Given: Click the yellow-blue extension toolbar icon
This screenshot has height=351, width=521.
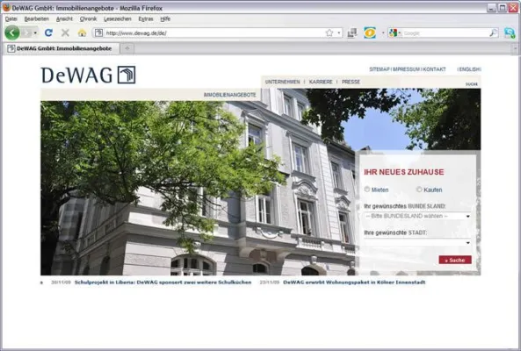Looking at the screenshot, I should point(370,32).
